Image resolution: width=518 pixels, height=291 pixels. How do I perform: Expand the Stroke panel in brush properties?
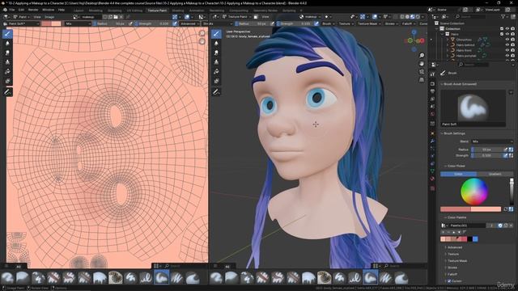pos(452,268)
